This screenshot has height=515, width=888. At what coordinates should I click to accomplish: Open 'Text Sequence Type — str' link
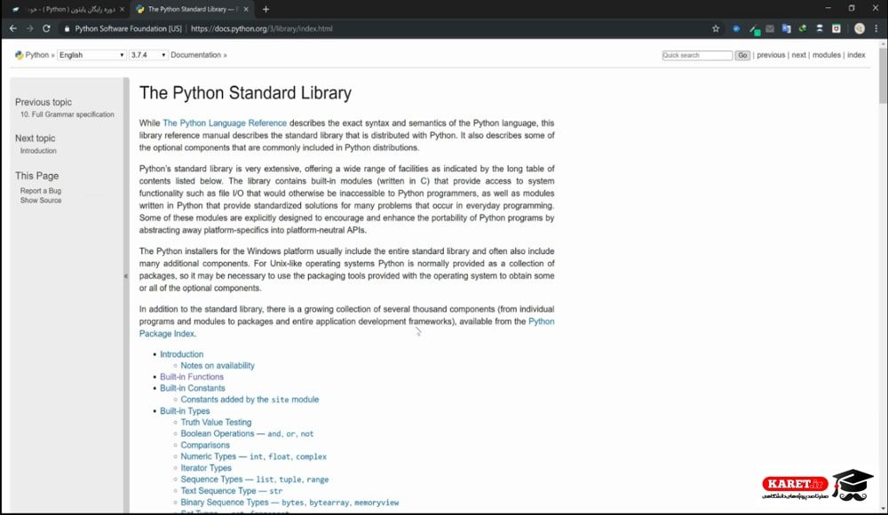point(231,491)
